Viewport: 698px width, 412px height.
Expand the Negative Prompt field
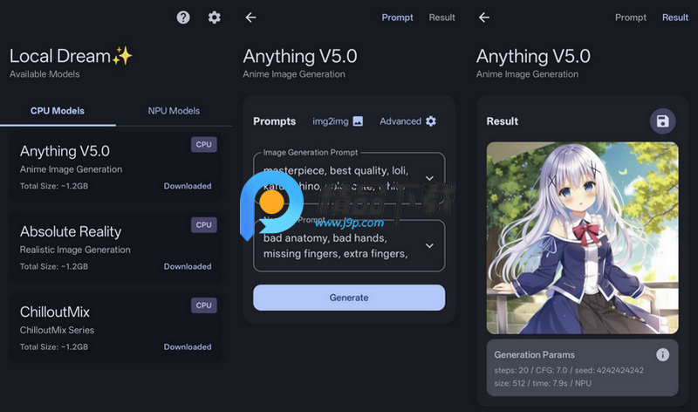429,246
